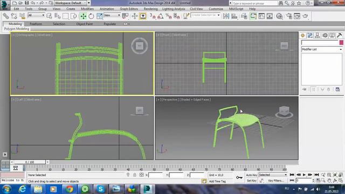
Task: Toggle the 3D Snaps button
Action: tap(152, 16)
